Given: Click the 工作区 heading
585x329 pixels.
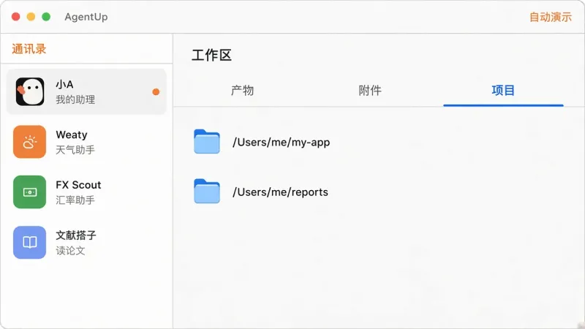Looking at the screenshot, I should click(x=211, y=56).
